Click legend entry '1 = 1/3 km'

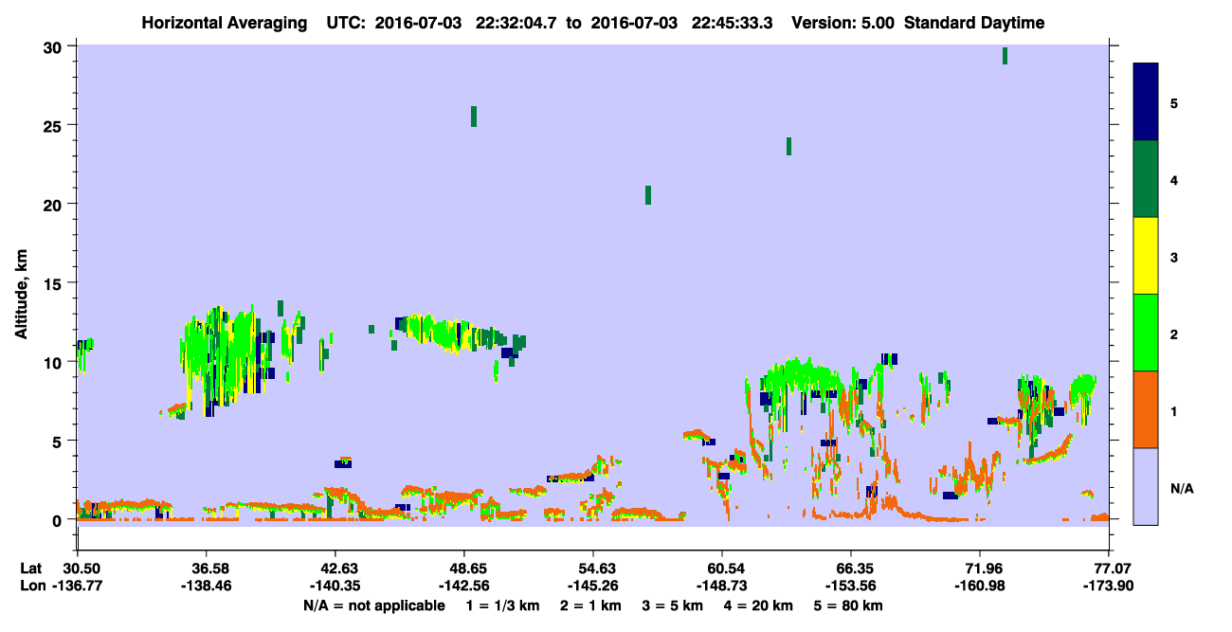point(503,605)
